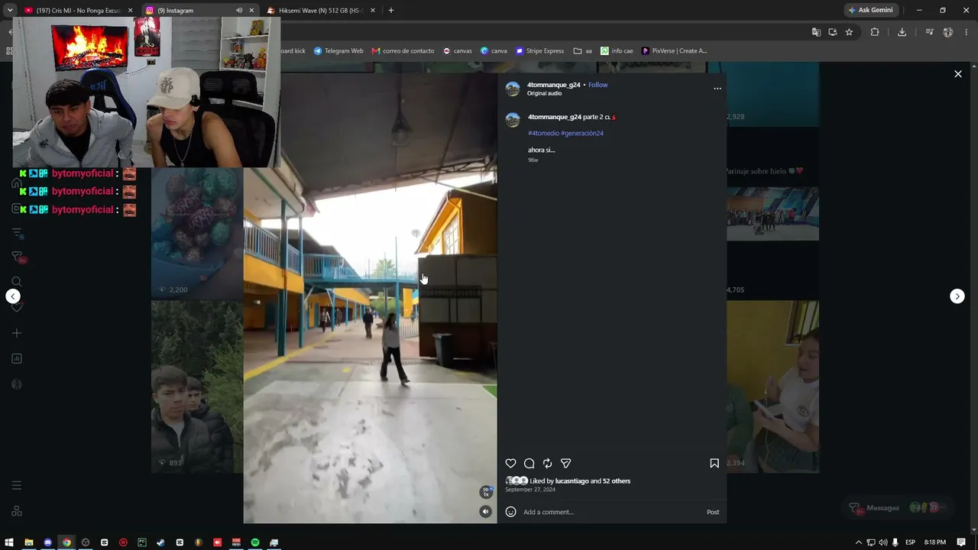Open the volume control in the system tray
978x550 pixels.
tap(883, 542)
